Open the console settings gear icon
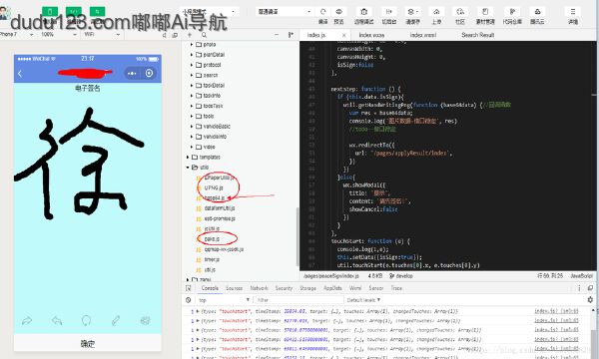The image size is (599, 359). pos(590,300)
